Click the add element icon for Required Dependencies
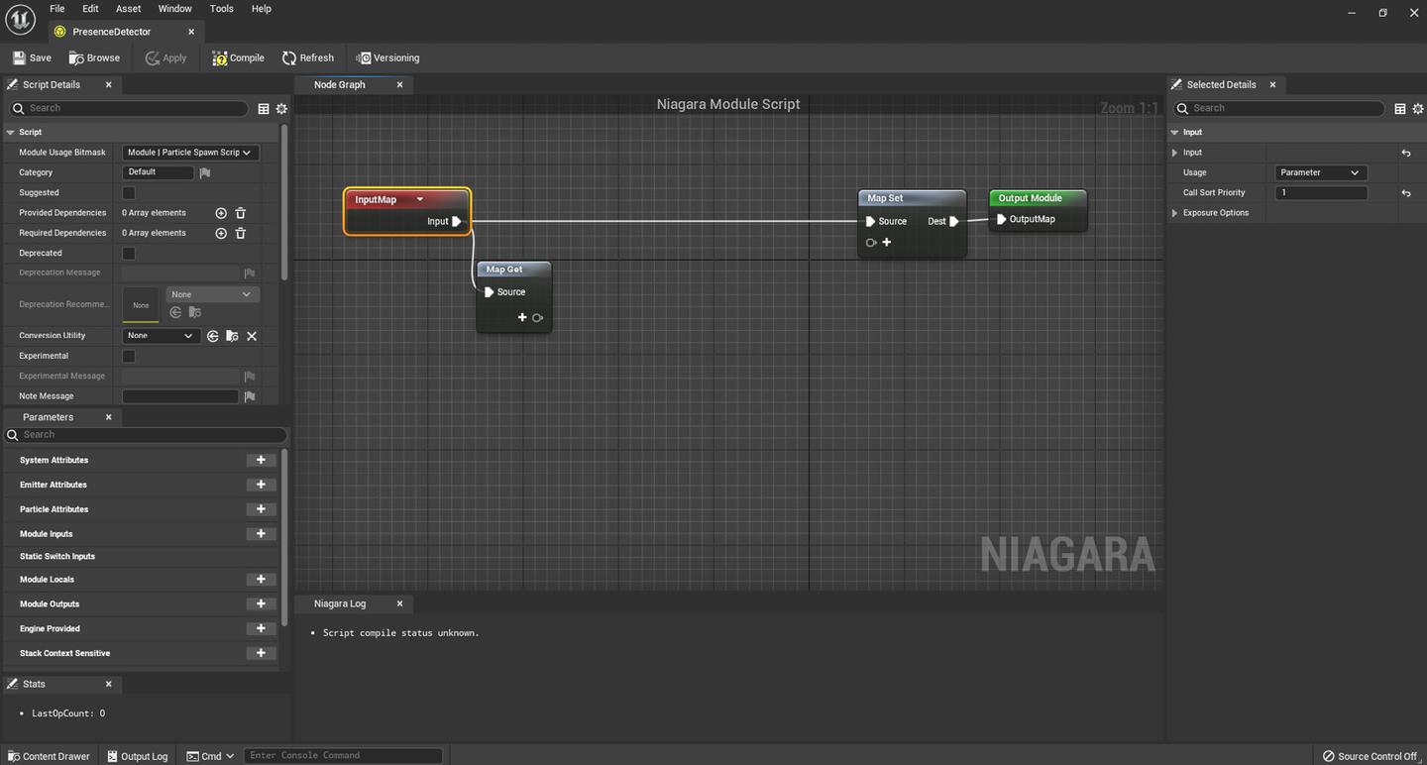Viewport: 1427px width, 765px height. click(x=220, y=232)
